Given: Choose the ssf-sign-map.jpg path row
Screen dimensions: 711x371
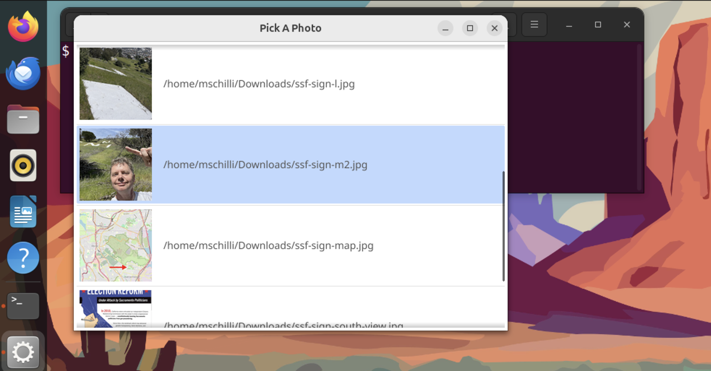Looking at the screenshot, I should (x=268, y=245).
